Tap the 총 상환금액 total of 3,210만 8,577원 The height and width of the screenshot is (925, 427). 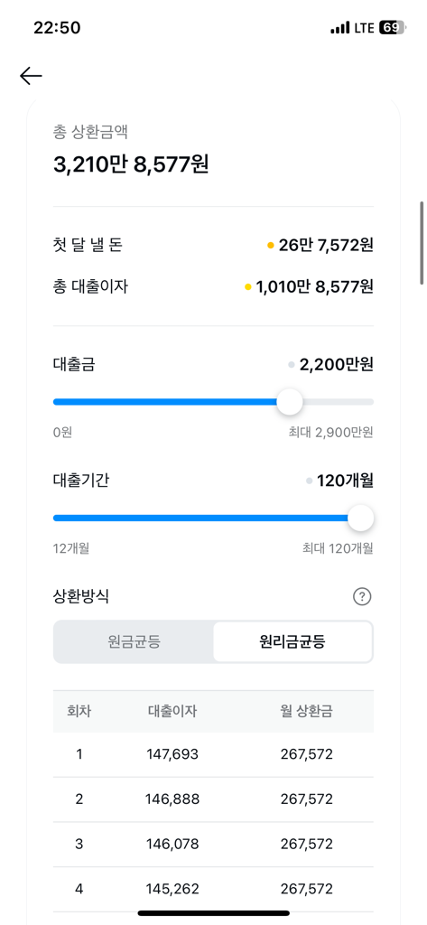[131, 164]
